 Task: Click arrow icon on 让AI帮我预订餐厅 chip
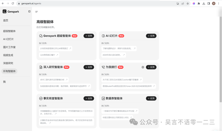click(x=57, y=55)
